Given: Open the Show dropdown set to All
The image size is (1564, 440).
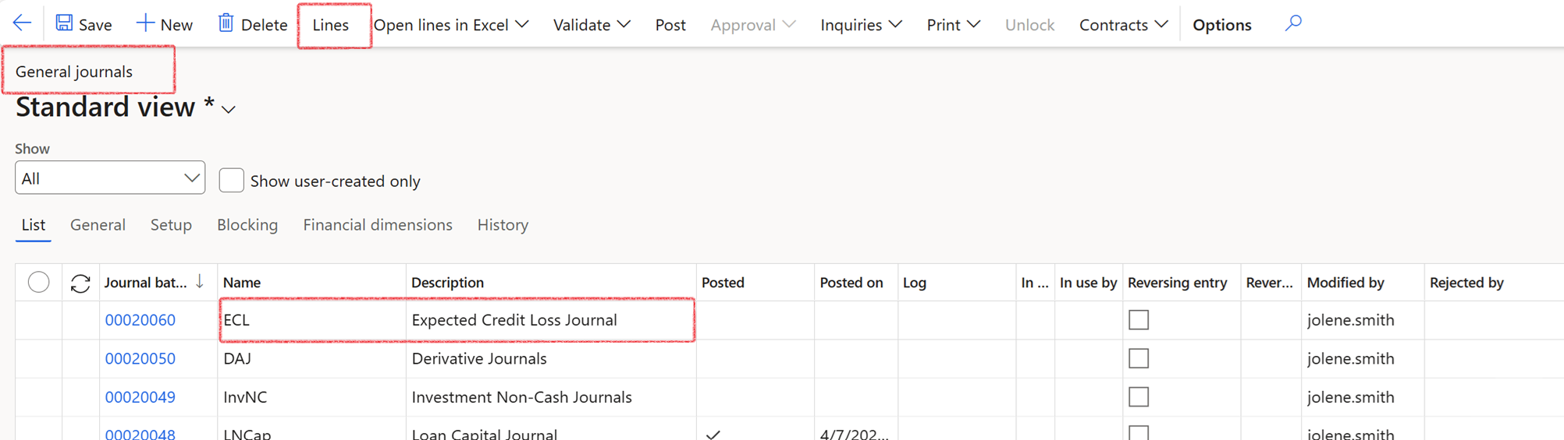Looking at the screenshot, I should pyautogui.click(x=110, y=178).
